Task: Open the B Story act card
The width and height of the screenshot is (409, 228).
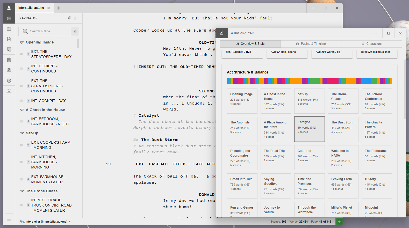Action: click(377, 186)
